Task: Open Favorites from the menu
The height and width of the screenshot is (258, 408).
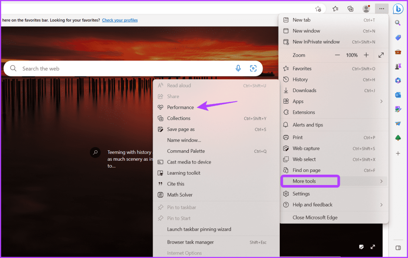Action: point(334,69)
